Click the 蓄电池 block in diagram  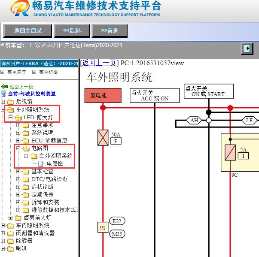pyautogui.click(x=103, y=96)
